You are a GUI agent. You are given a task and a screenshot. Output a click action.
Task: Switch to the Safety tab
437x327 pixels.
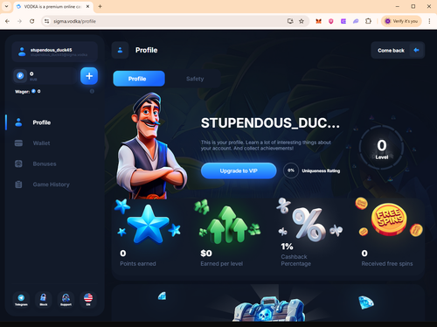(x=195, y=79)
